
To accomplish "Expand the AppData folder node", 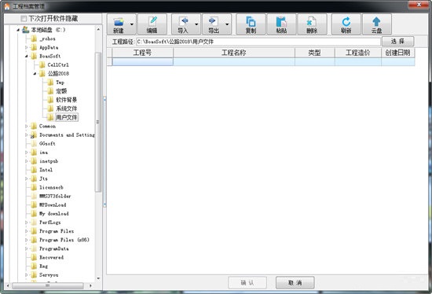I will (27, 47).
